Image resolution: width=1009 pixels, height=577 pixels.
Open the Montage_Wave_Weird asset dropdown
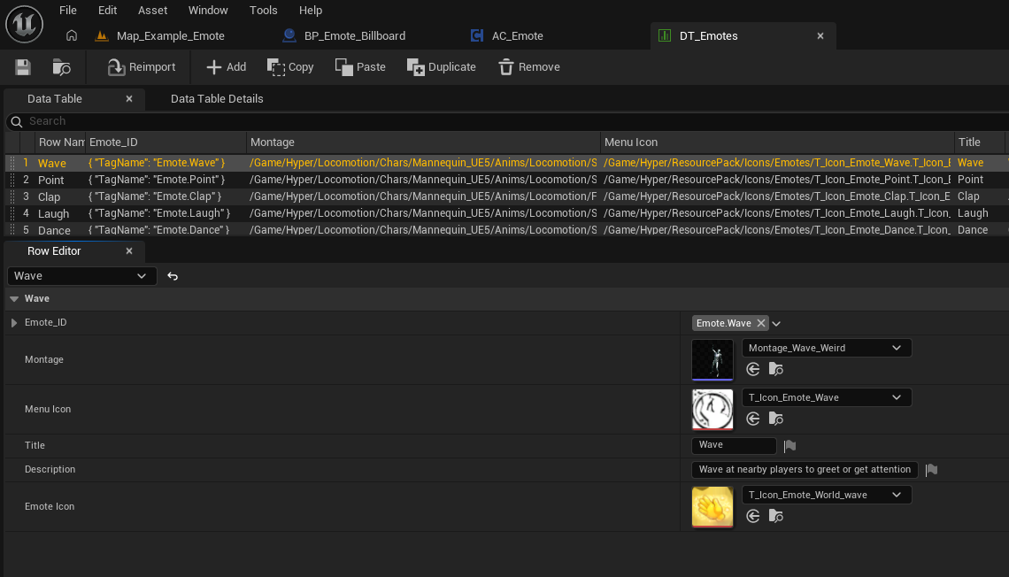tap(826, 348)
